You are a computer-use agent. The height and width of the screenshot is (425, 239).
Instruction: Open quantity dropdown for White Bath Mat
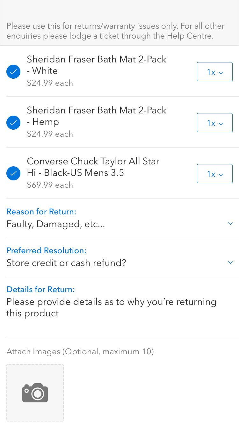coord(214,72)
